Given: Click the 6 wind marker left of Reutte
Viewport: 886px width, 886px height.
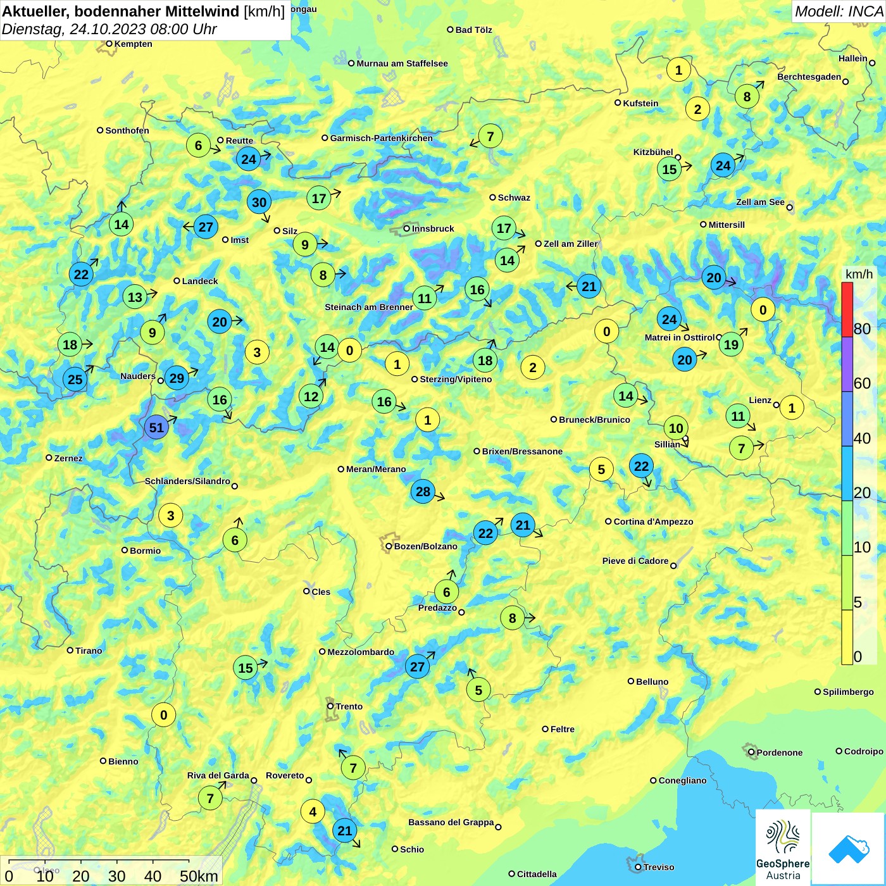Looking at the screenshot, I should point(198,146).
